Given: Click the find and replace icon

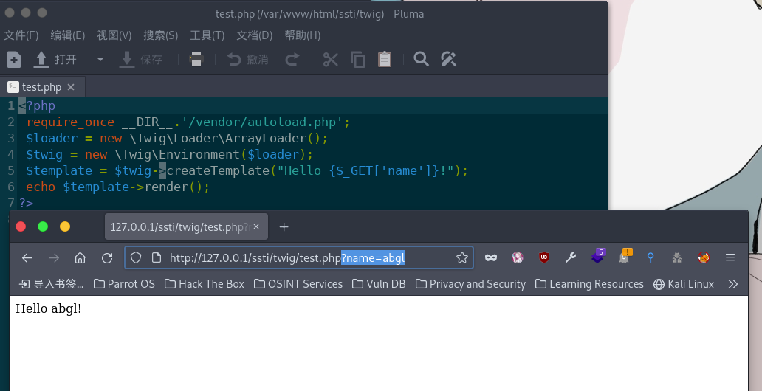Looking at the screenshot, I should (x=448, y=60).
